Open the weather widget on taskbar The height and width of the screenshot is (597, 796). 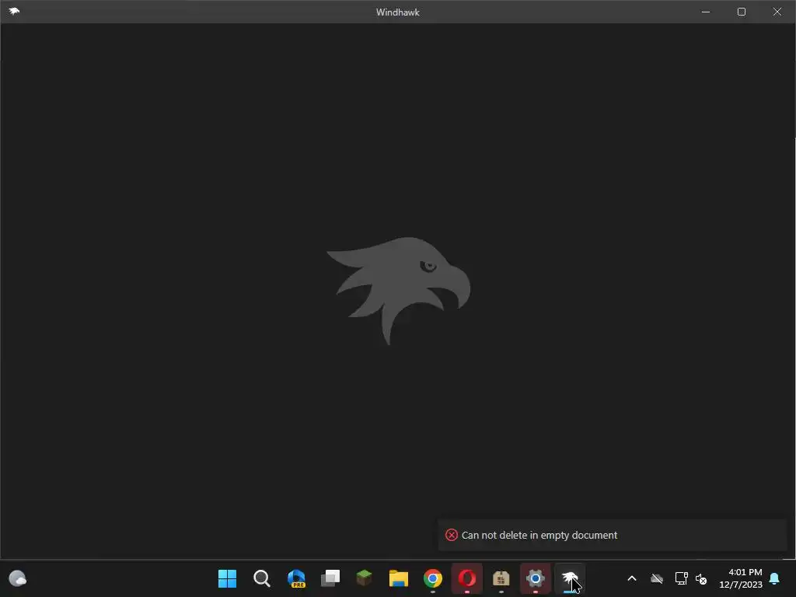(18, 578)
